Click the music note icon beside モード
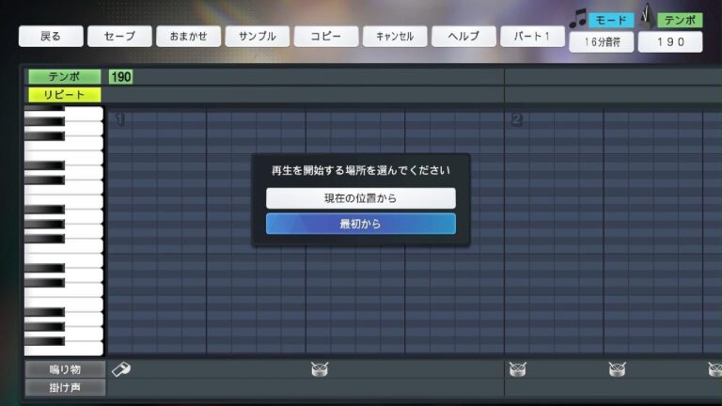This screenshot has width=722, height=406. tap(577, 19)
